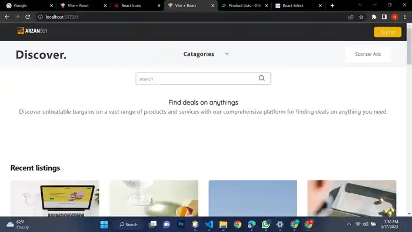Close the React Select tab
Image resolution: width=412 pixels, height=232 pixels.
320,5
